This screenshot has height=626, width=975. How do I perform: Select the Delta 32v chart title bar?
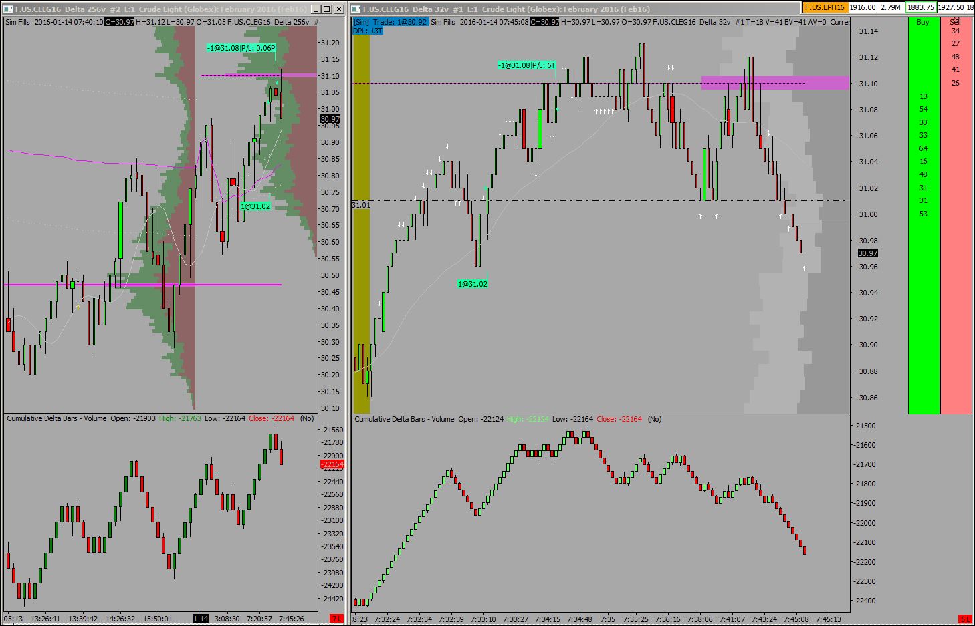[575, 9]
